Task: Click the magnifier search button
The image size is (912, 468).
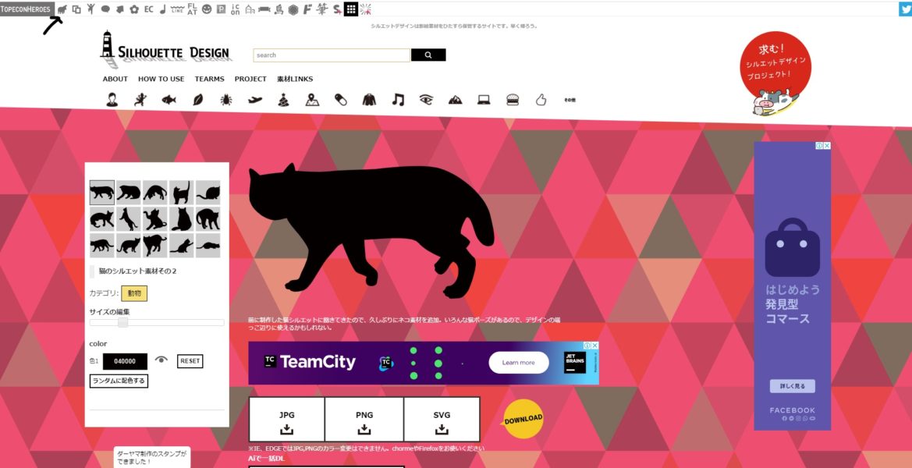Action: coord(428,55)
